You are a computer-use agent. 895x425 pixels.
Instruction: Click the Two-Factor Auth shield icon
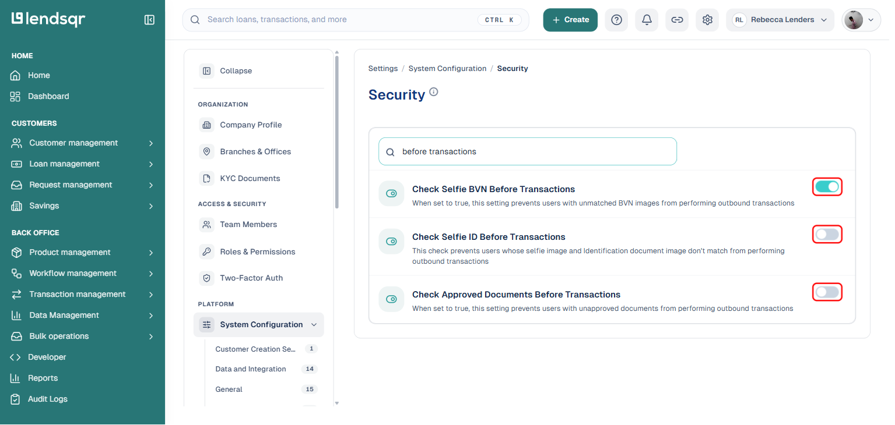tap(206, 278)
